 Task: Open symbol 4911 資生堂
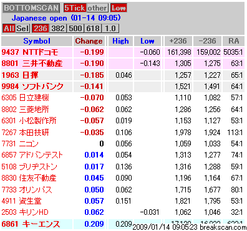coord(21,200)
